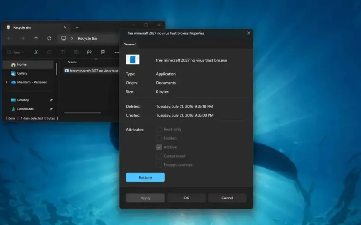Click the pin icon next to Desktop

click(51, 100)
